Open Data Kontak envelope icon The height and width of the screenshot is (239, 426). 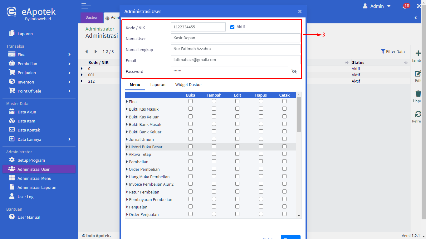pos(12,130)
